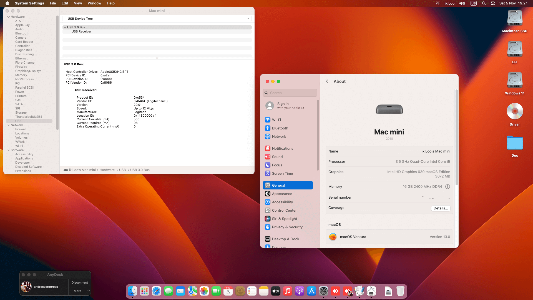Collapse USB Device Tree header chevron

248,19
